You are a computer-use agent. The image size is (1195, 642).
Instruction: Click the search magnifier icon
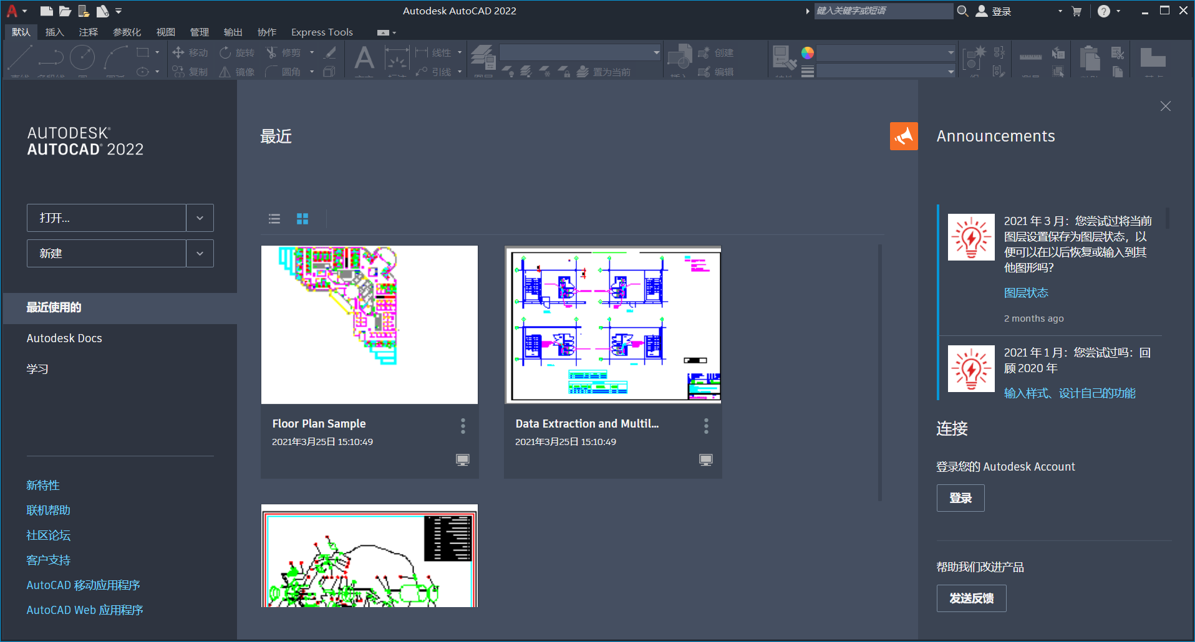(963, 11)
